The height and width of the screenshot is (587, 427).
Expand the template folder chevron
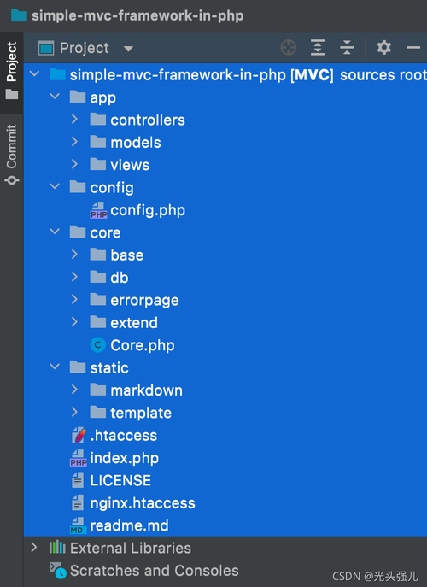coord(74,412)
